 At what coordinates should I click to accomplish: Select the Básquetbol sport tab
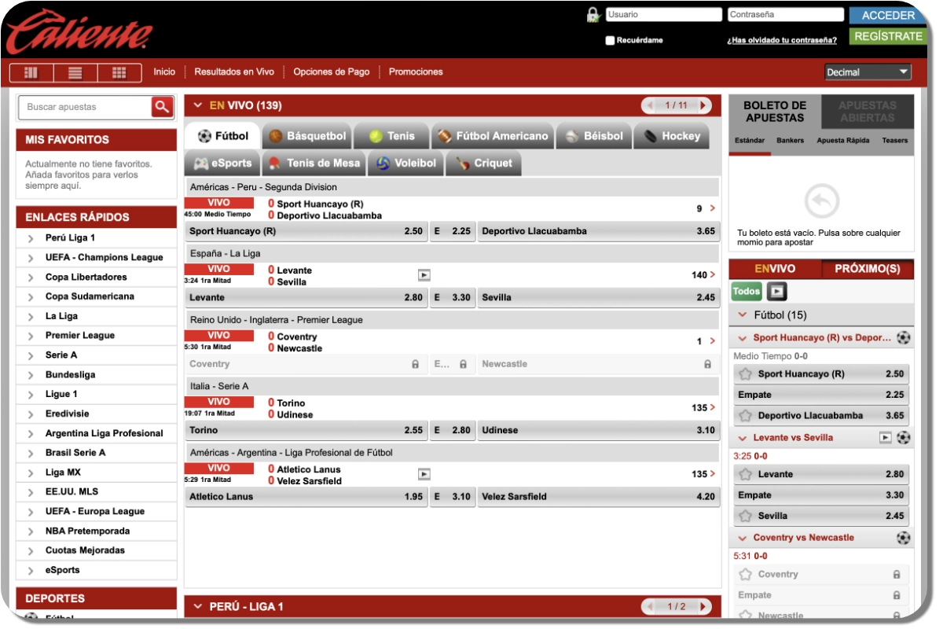tap(308, 136)
